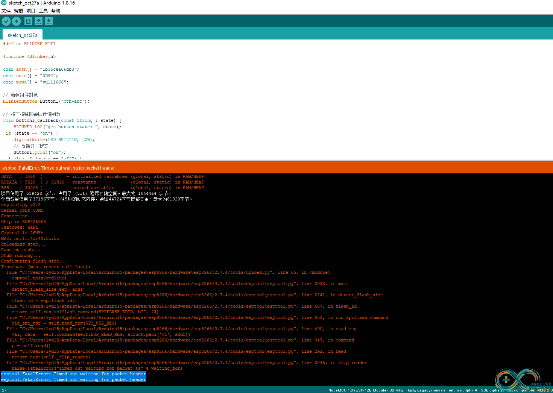Click the Arduino logo in title bar
This screenshot has width=553, height=393.
pyautogui.click(x=4, y=3)
